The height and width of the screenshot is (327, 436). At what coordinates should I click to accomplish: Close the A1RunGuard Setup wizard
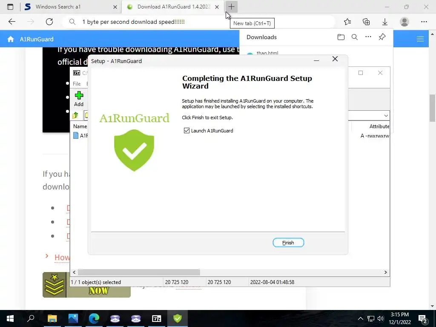[335, 59]
